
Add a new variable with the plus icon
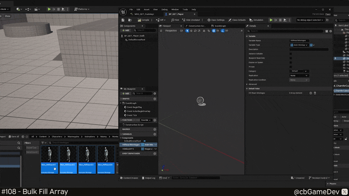tap(154, 134)
